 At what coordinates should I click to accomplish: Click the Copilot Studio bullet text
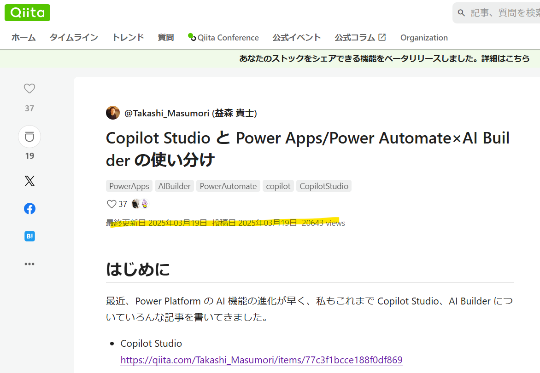pos(151,344)
